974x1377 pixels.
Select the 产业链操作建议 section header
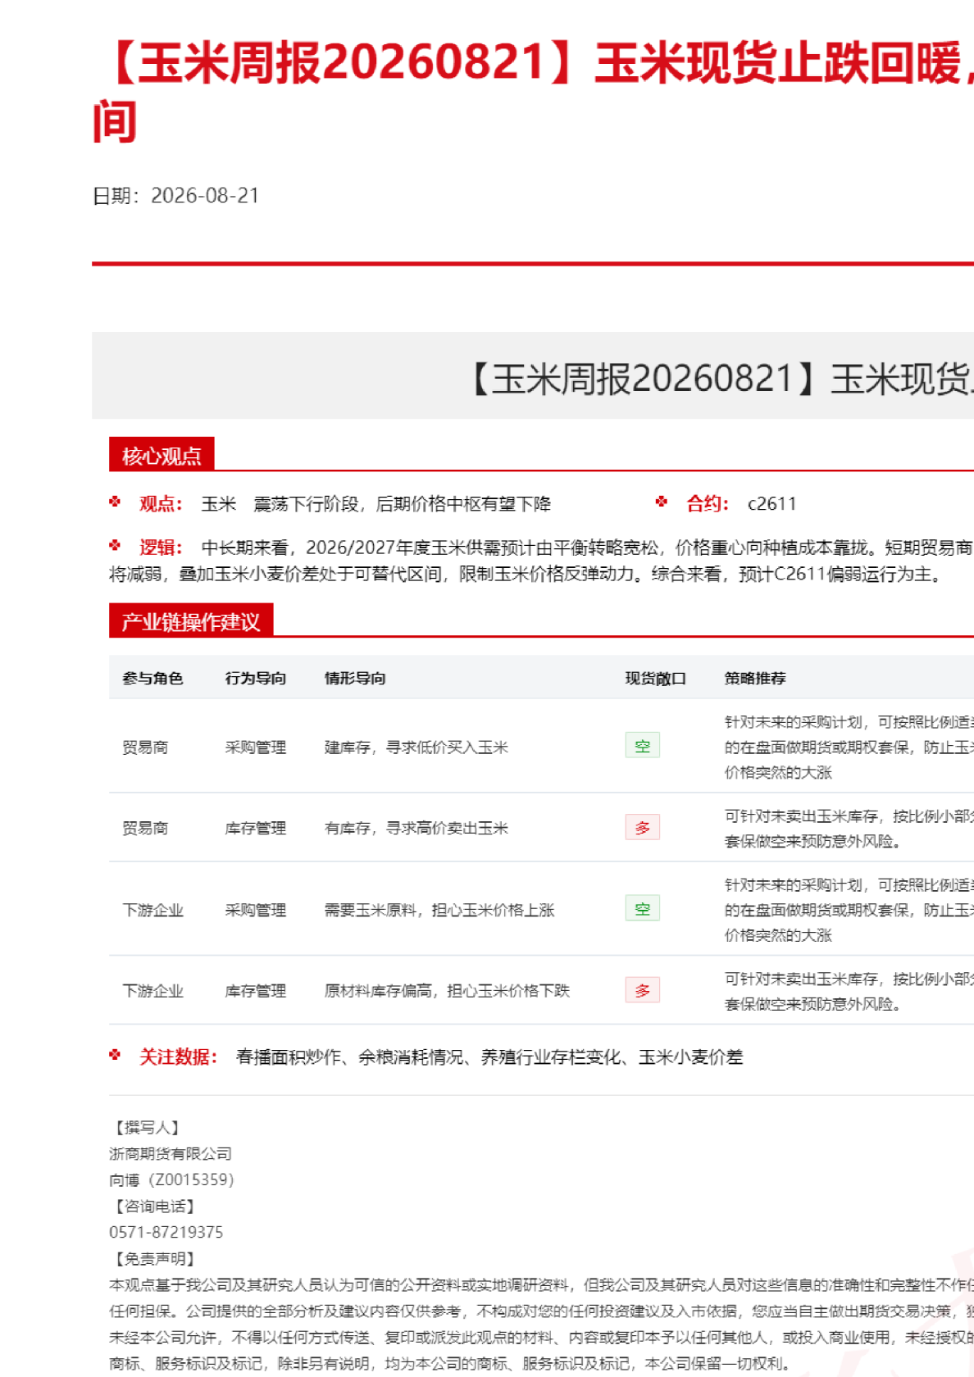(191, 621)
